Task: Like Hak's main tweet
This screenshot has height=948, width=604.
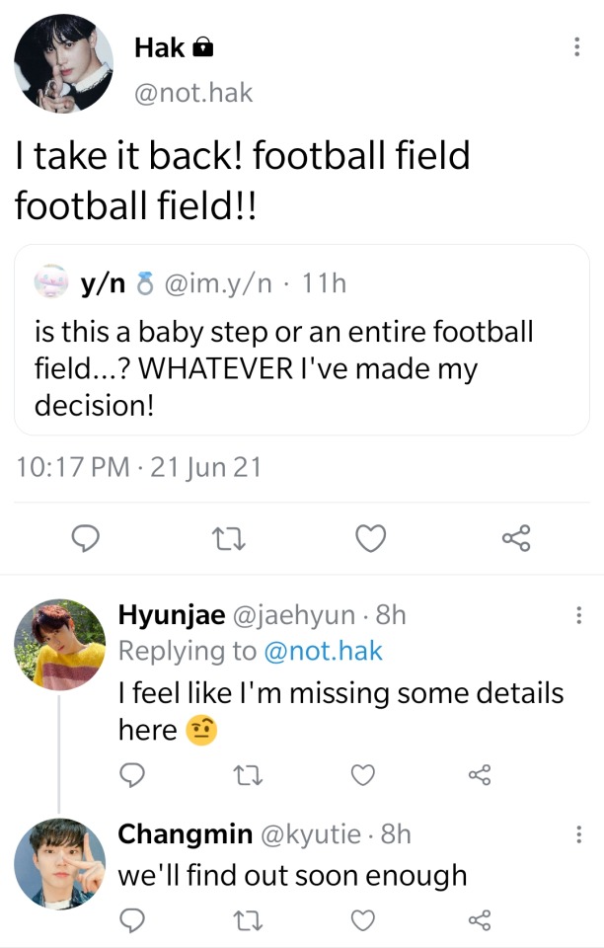Action: pos(370,538)
